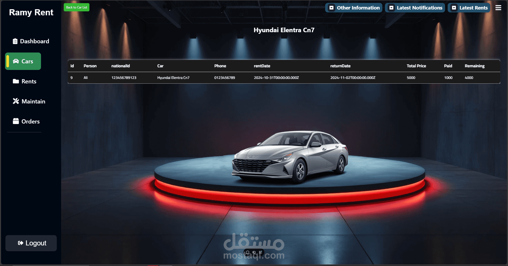Click the Person column header

click(90, 66)
